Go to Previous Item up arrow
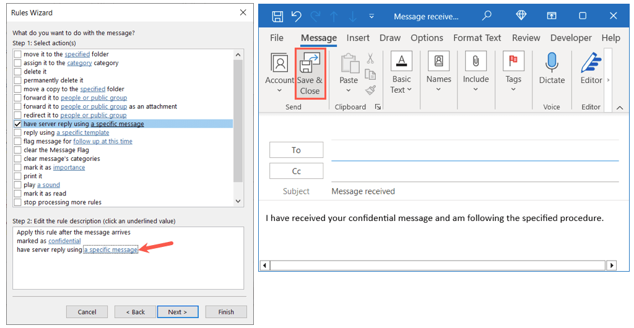Screen dimensions: 634x328 [x=334, y=16]
